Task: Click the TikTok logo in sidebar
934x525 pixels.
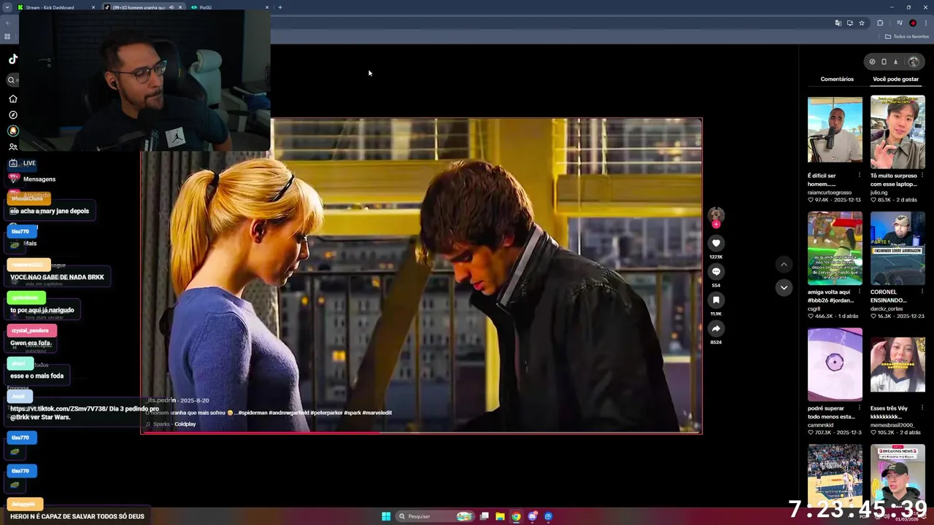Action: (12, 59)
